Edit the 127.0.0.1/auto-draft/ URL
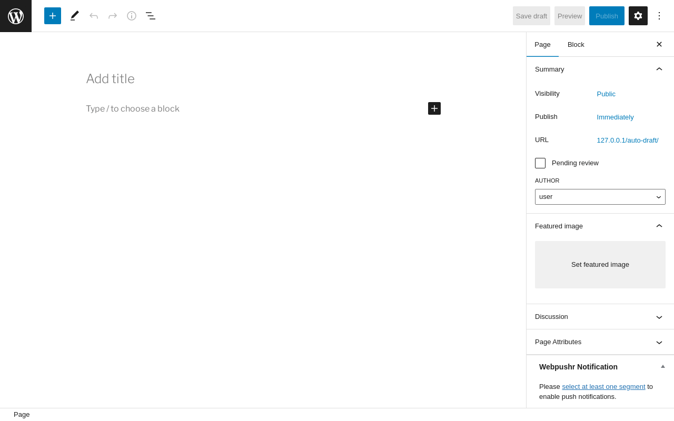 [x=628, y=140]
